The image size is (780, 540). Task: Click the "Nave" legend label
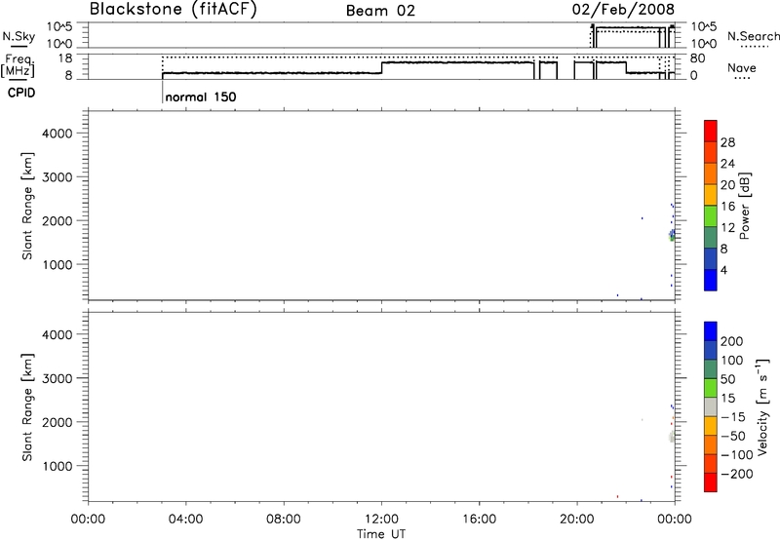742,68
